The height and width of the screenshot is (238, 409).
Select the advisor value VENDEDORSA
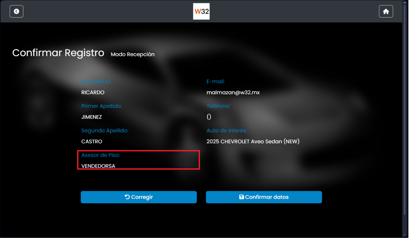coord(98,166)
